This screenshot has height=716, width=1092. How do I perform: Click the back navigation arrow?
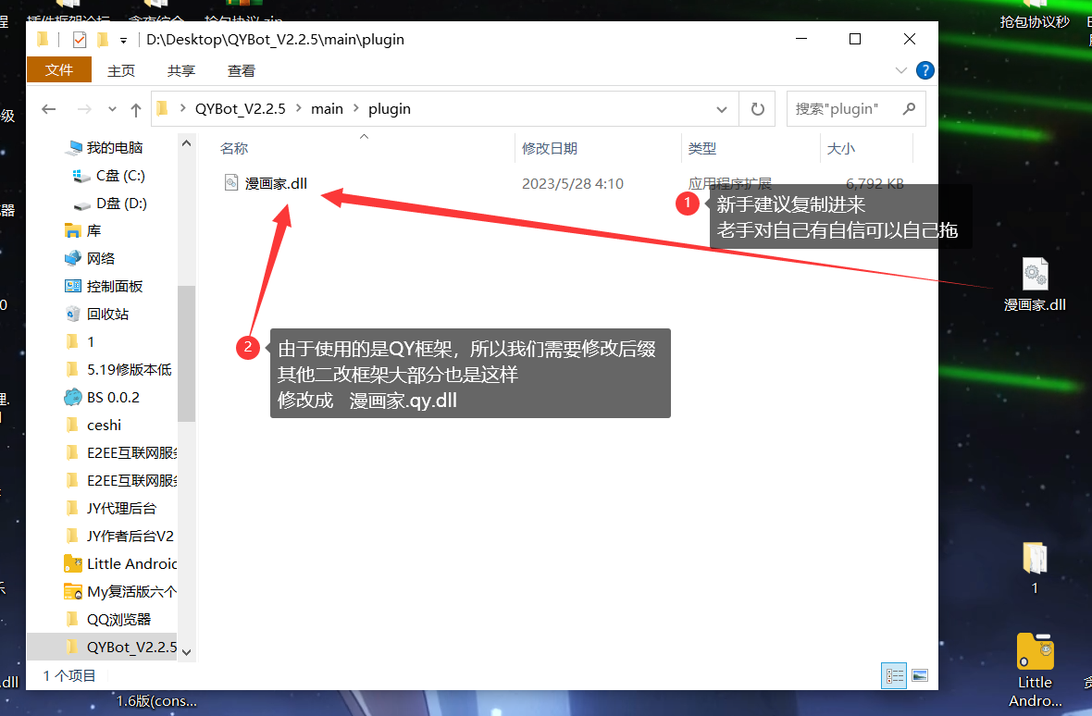48,108
